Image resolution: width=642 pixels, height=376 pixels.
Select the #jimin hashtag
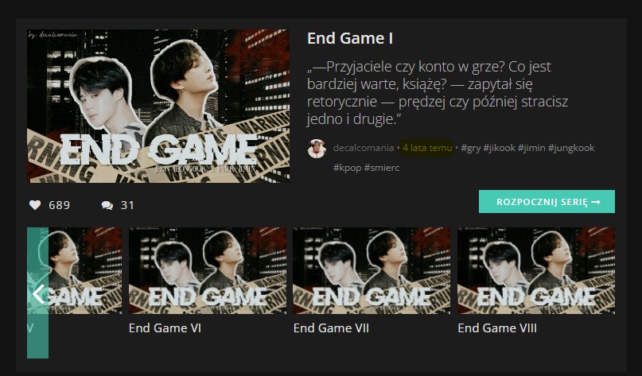point(531,148)
